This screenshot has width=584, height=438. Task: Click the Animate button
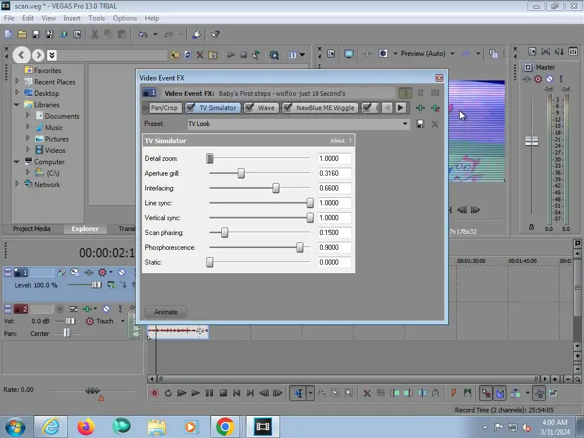[166, 312]
